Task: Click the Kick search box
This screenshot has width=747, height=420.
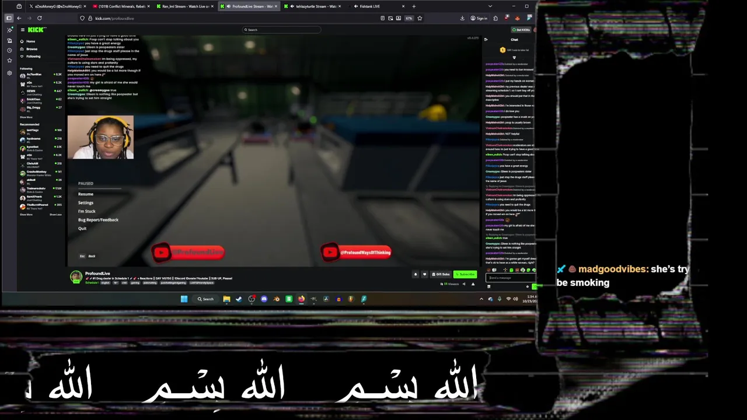Action: tap(282, 30)
